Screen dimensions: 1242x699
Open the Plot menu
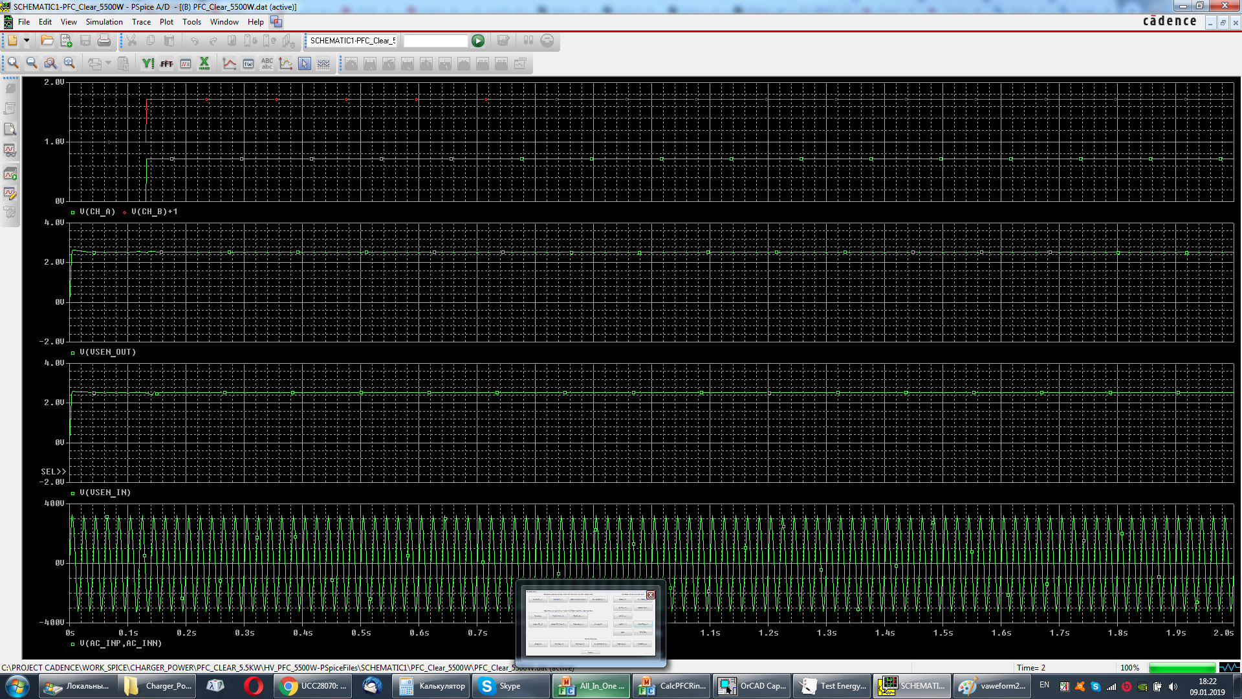166,21
